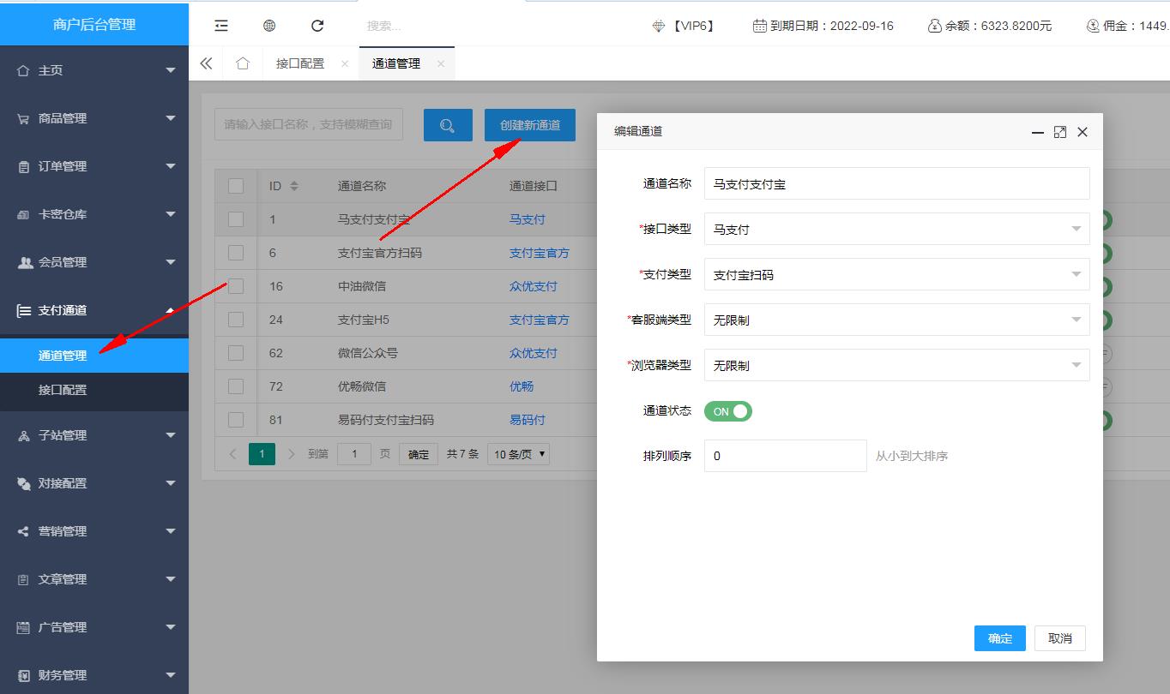Click the blue search magnifier button
This screenshot has width=1170, height=694.
(x=448, y=125)
